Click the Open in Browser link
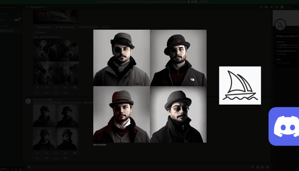This screenshot has height=171, width=299. click(x=100, y=145)
